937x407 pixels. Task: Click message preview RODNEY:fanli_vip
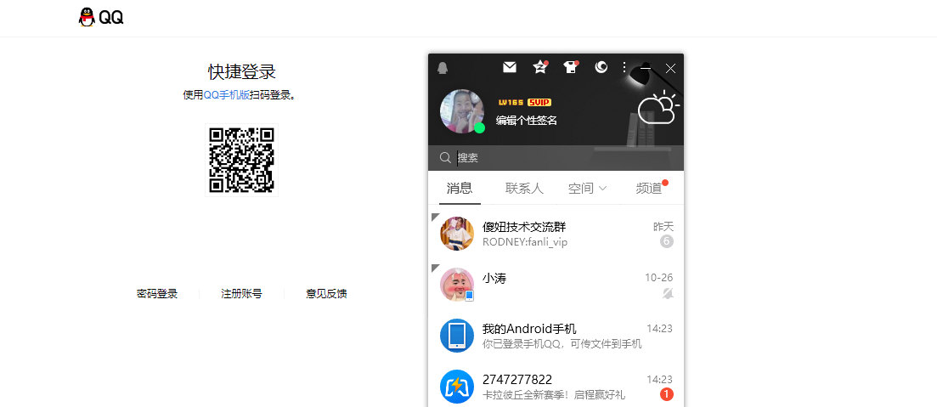[x=525, y=243]
